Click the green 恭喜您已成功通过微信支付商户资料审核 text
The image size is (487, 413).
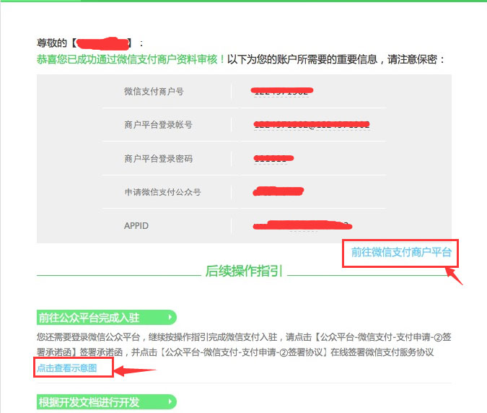click(131, 59)
